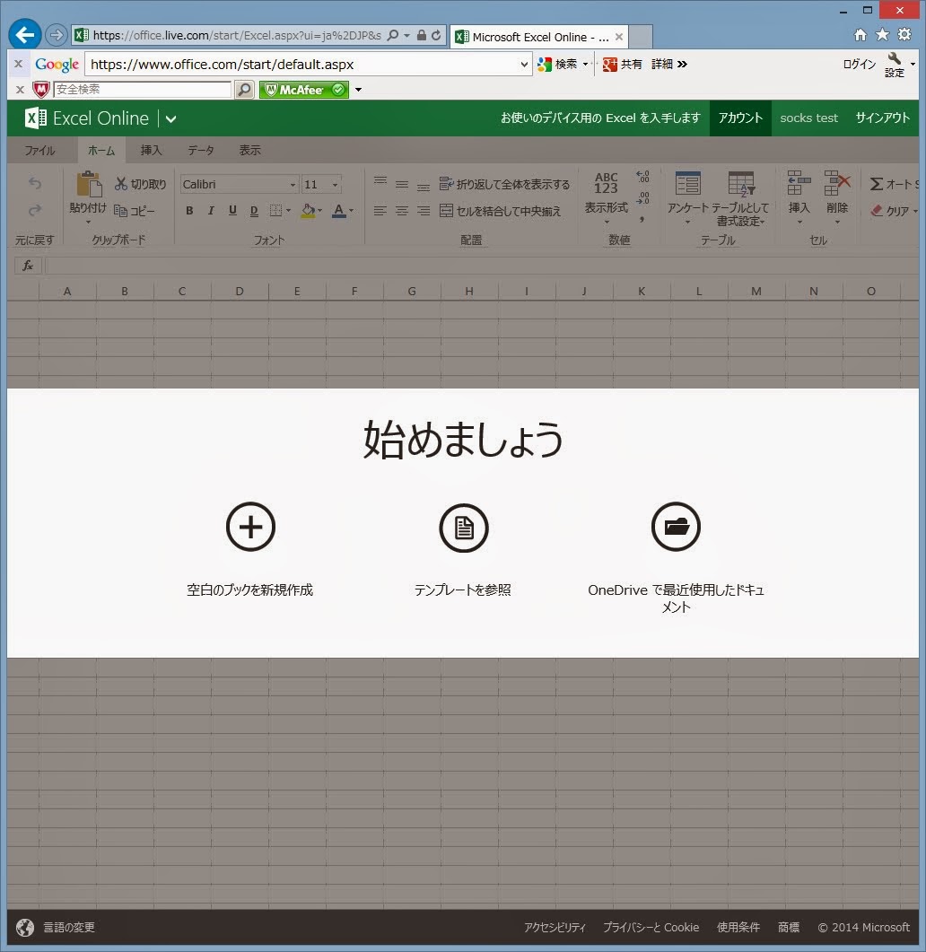Select bottom align icon
Viewport: 926px width, 952px height.
(424, 186)
